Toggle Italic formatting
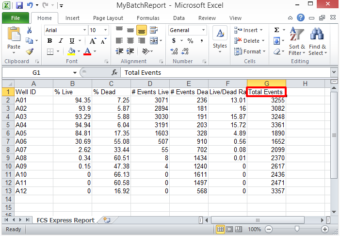The width and height of the screenshot is (340, 236). pyautogui.click(x=61, y=41)
